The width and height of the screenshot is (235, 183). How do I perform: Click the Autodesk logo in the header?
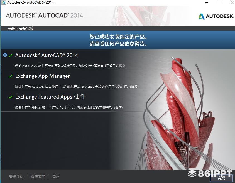[x=216, y=16]
